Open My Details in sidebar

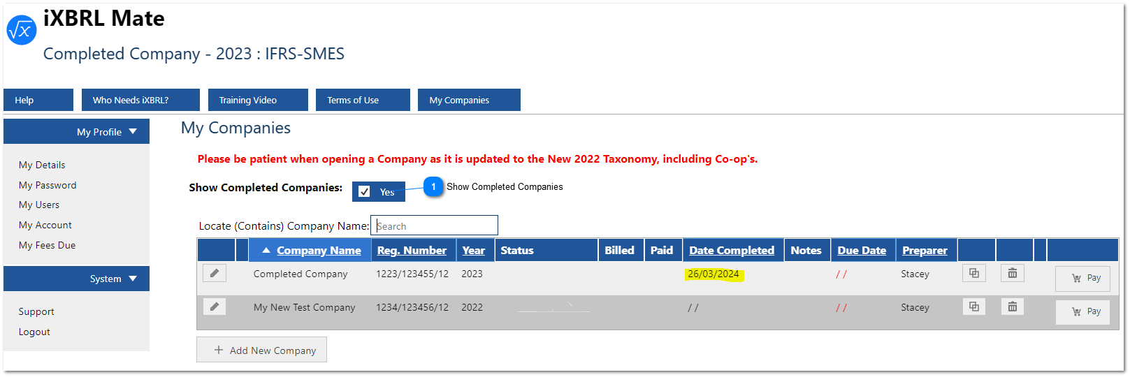42,165
